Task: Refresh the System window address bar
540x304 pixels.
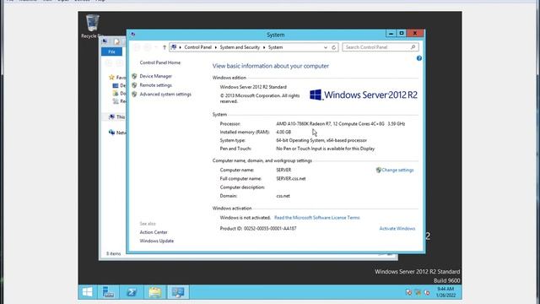Action: 334,47
